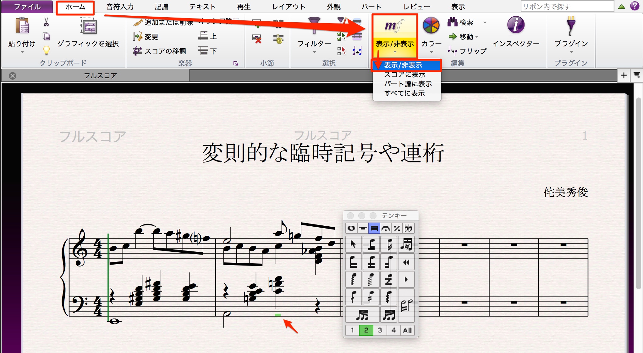Screen dimensions: 643x353
Task: Select voice 4 on the keypad
Action: 394,330
